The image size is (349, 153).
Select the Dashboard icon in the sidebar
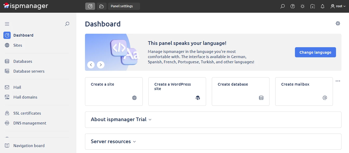[x=7, y=35]
